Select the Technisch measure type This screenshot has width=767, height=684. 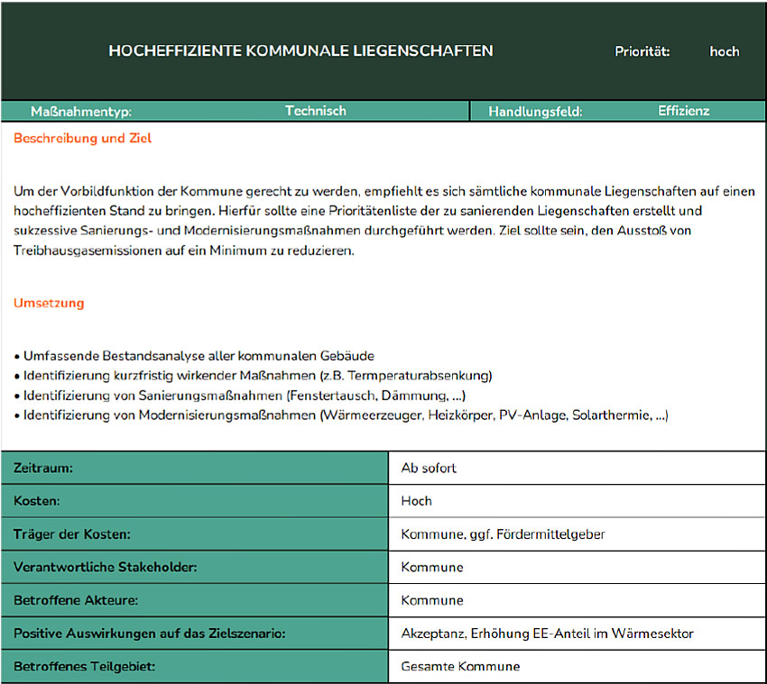tap(315, 110)
